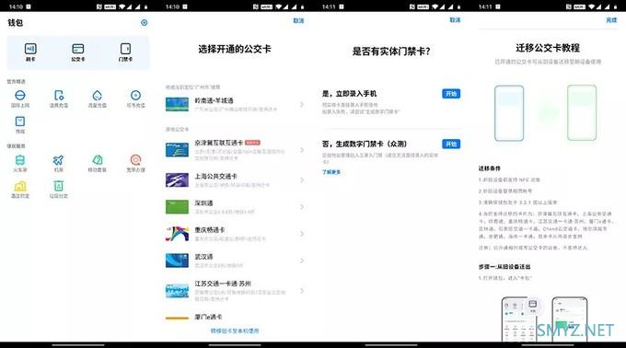This screenshot has height=348, width=626.
Task: Tap 开始 next to 是，立即录入手机
Action: click(451, 93)
